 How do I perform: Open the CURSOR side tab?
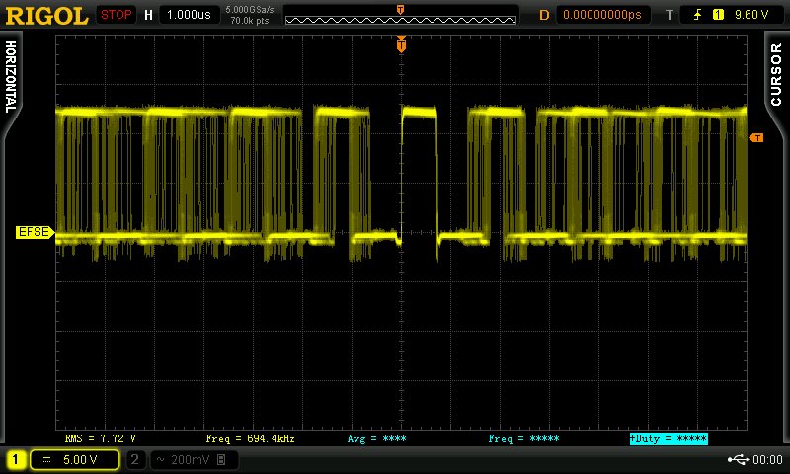(x=776, y=74)
